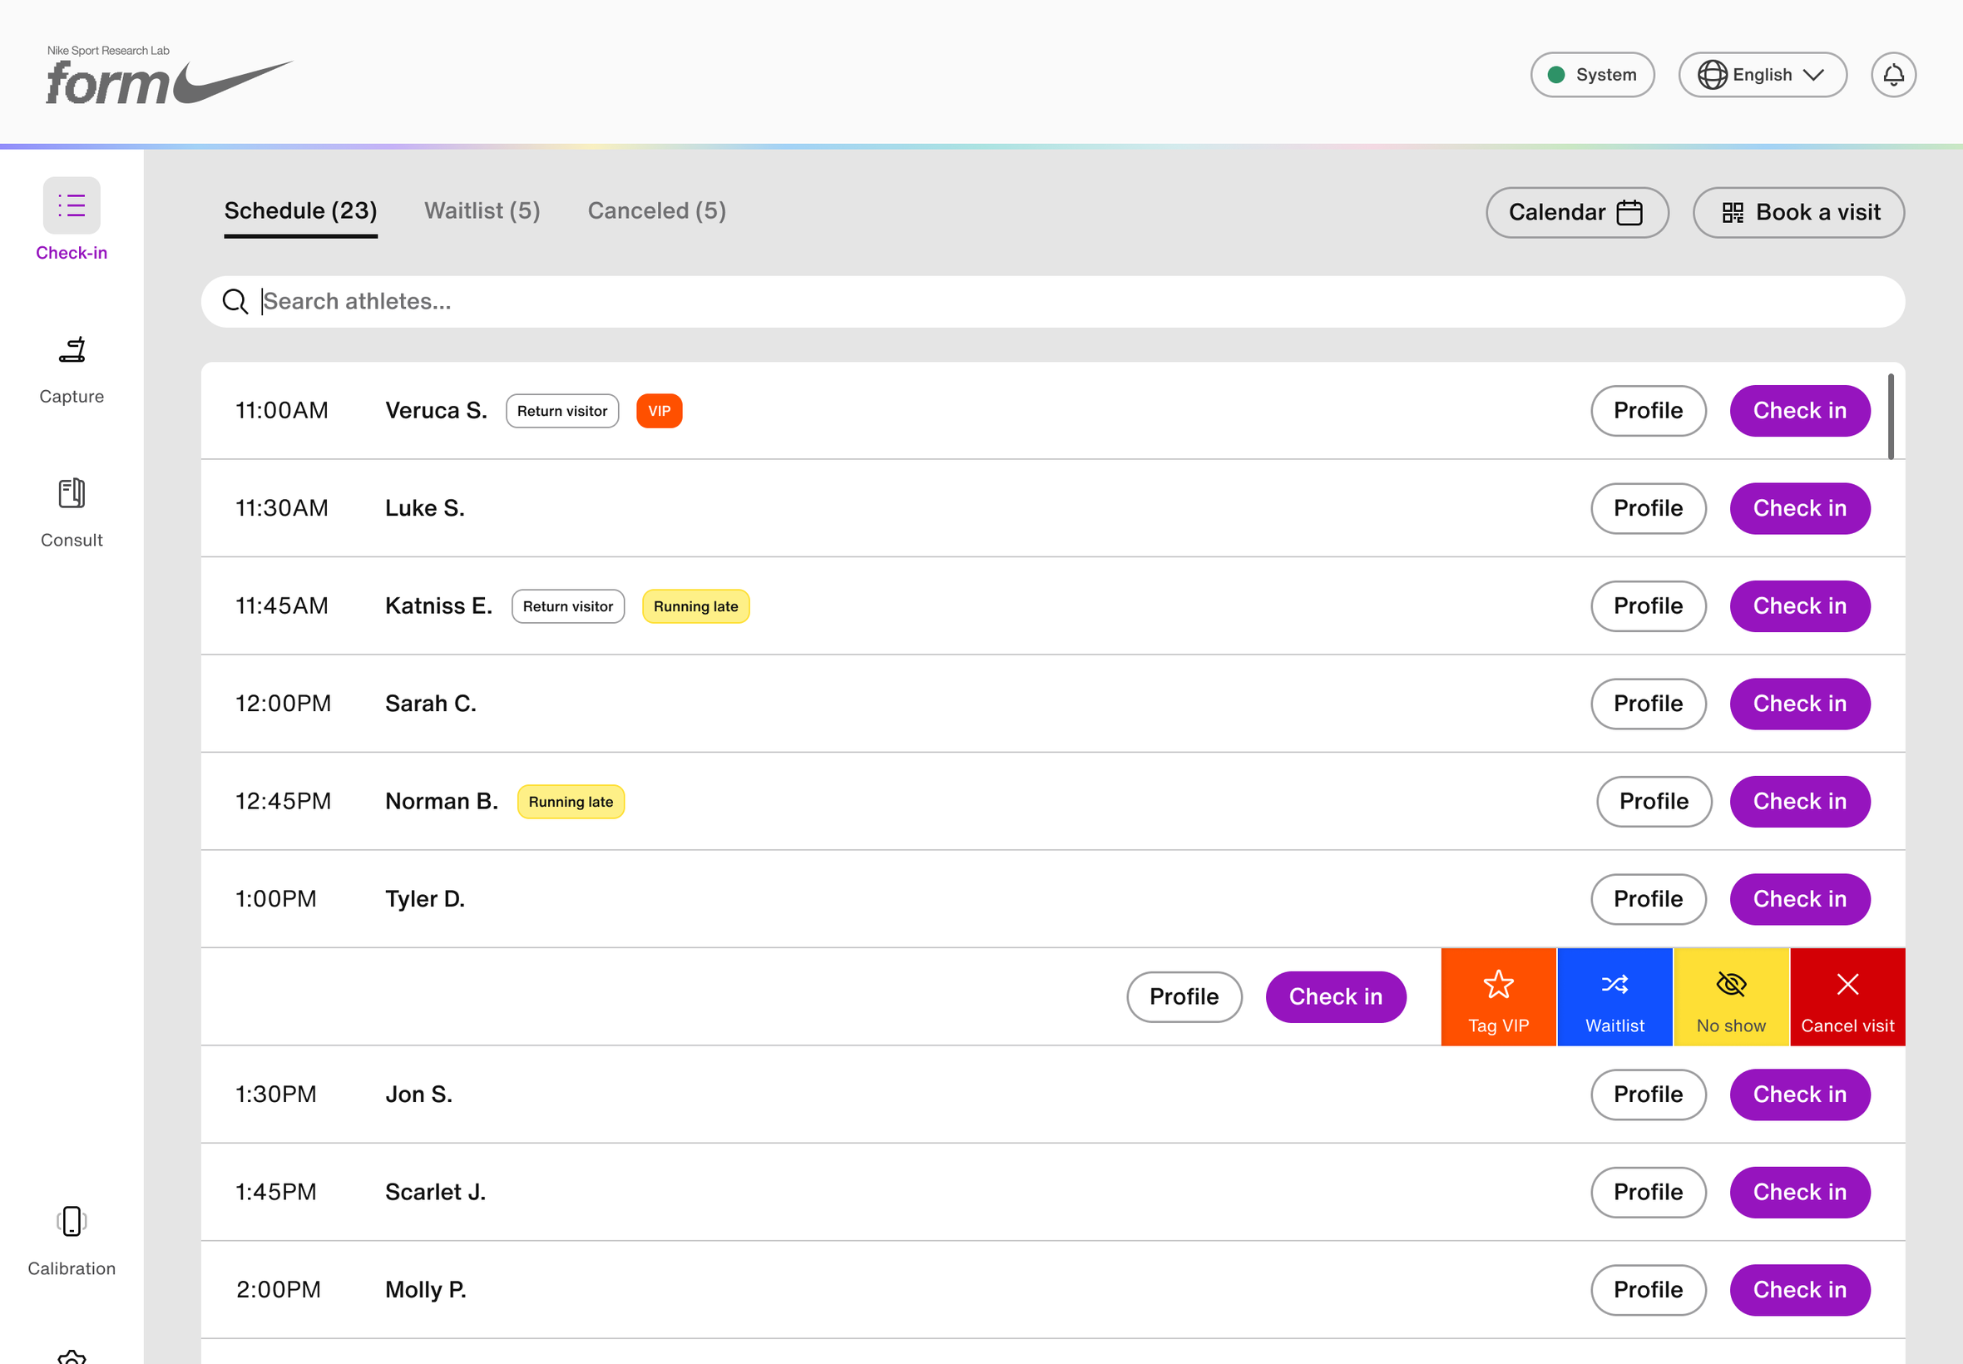Open the Check-in list icon in sidebar
1963x1364 pixels.
pyautogui.click(x=72, y=205)
